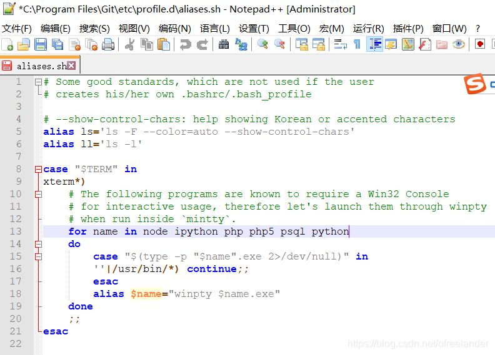Click the 'done' keyword on line 19

81,306
